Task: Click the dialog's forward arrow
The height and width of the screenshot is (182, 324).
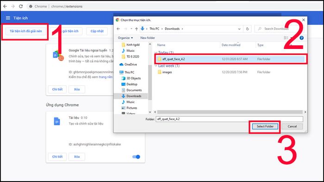Action: point(125,29)
